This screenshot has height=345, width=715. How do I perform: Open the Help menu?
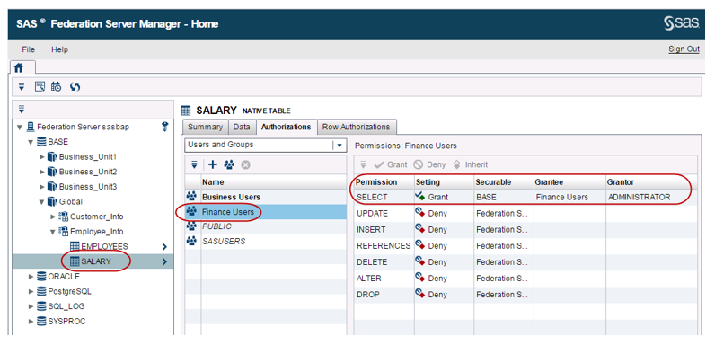pyautogui.click(x=60, y=49)
